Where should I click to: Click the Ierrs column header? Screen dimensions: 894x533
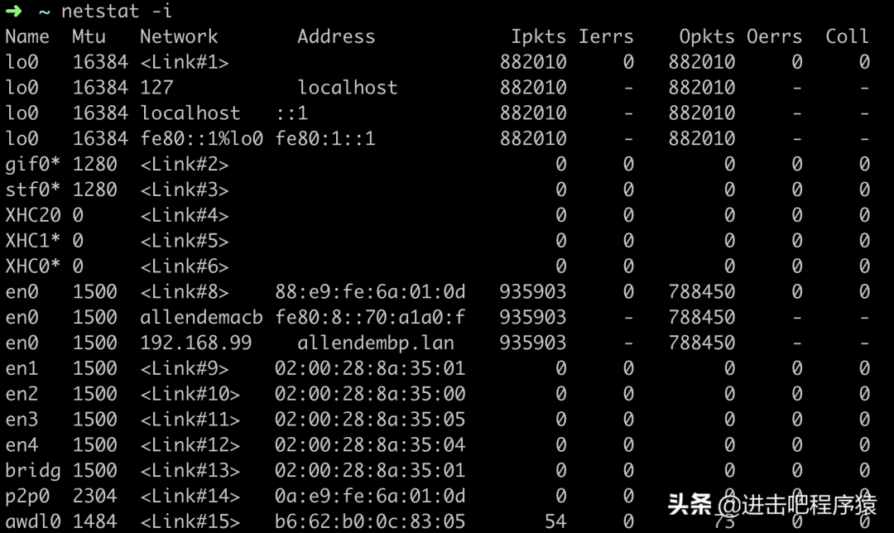606,36
